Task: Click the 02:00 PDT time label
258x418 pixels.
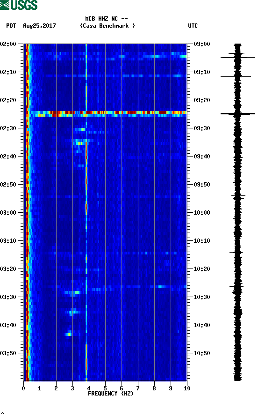Action: click(8, 44)
